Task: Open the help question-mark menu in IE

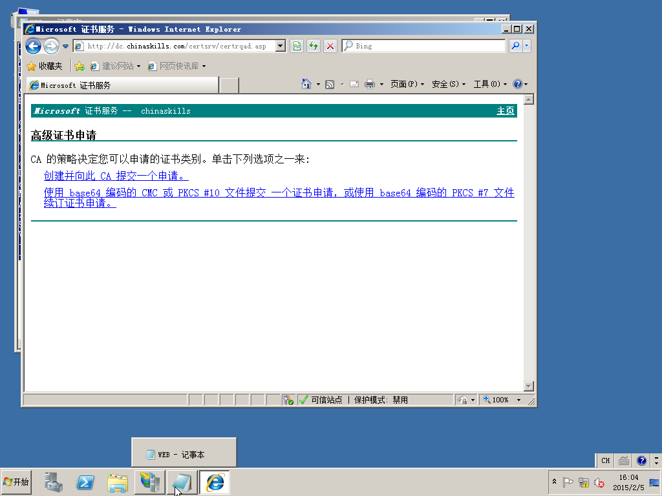Action: [x=520, y=84]
